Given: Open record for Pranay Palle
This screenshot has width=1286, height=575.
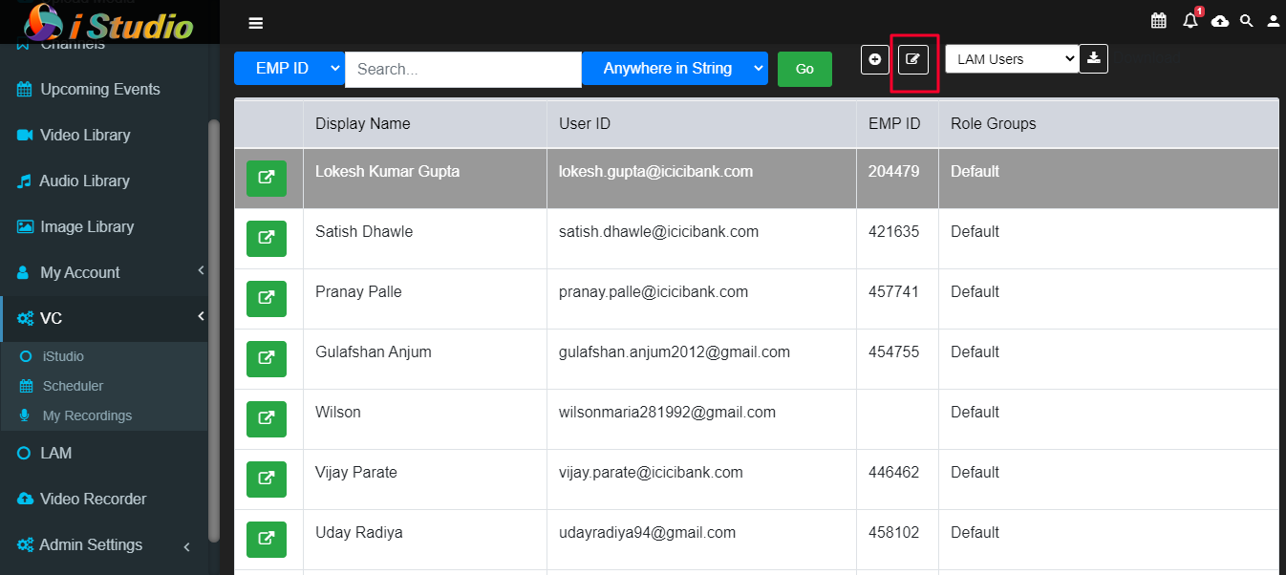Looking at the screenshot, I should 267,298.
